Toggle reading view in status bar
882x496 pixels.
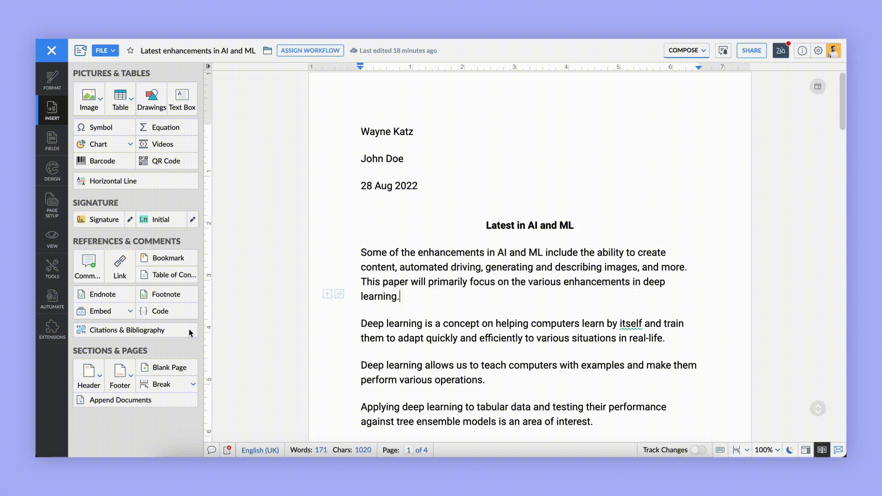[x=822, y=450]
